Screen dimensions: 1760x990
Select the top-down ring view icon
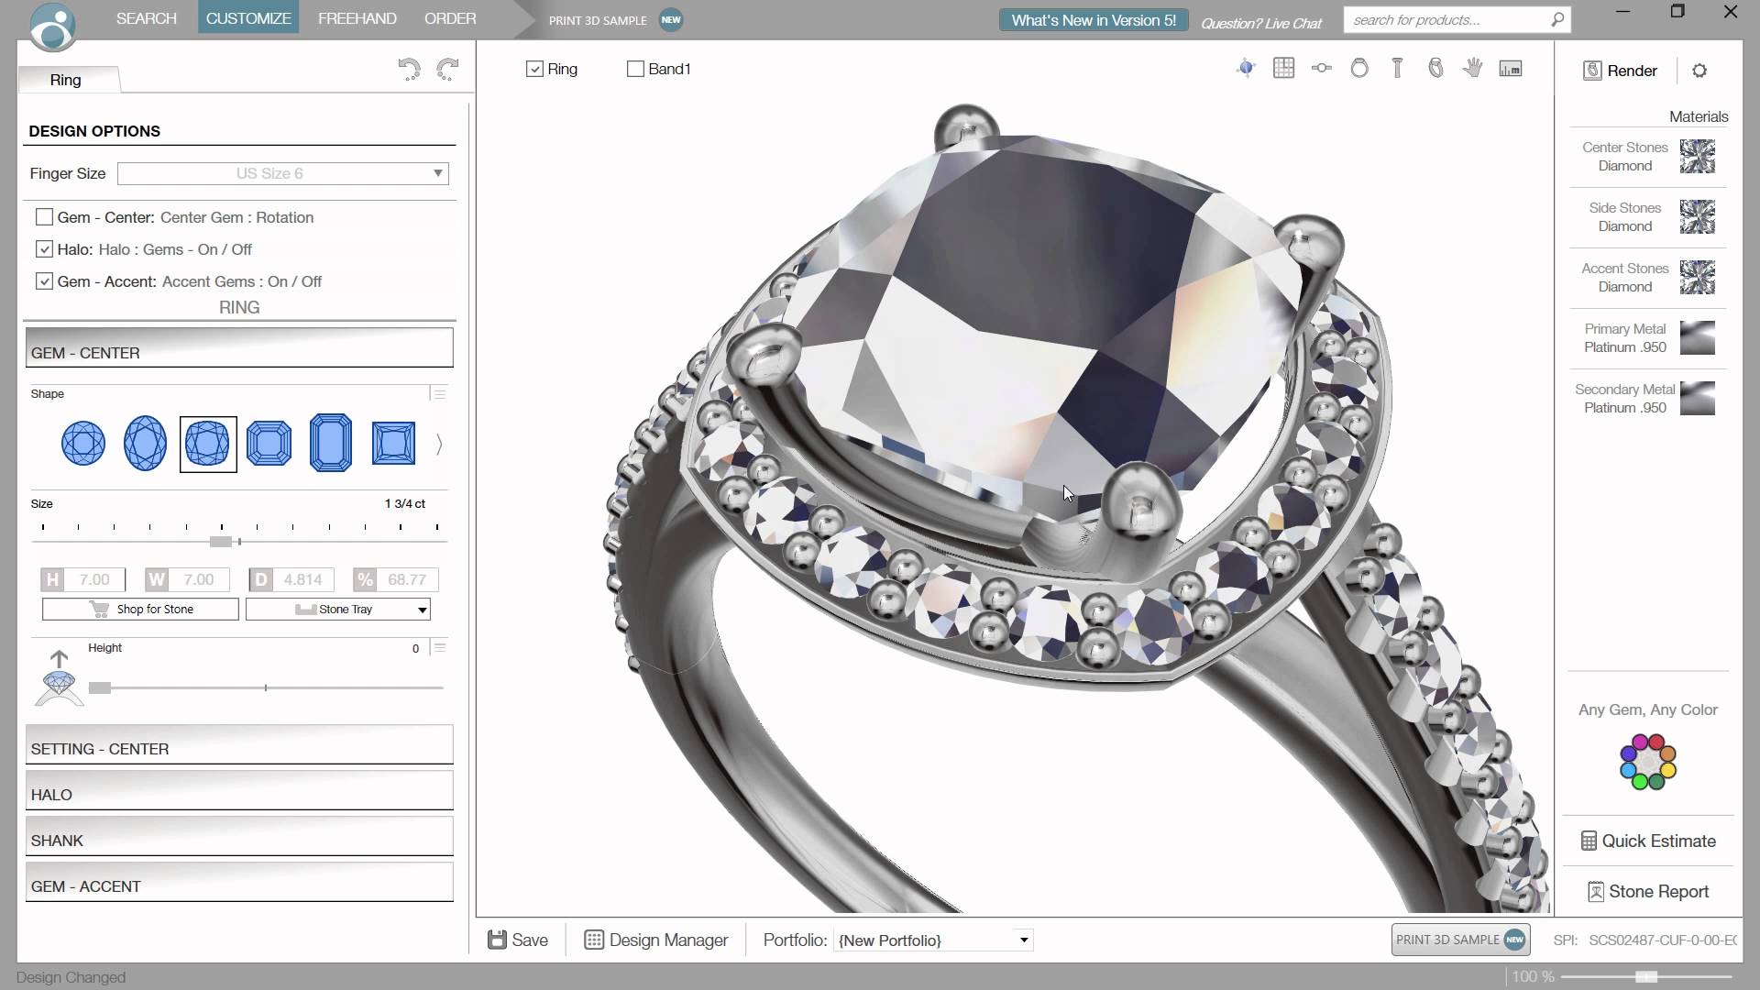(x=1321, y=68)
